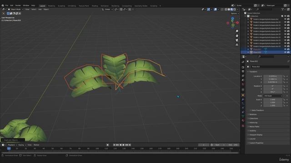Click the play animation button
This screenshot has width=291, height=163.
[123, 145]
